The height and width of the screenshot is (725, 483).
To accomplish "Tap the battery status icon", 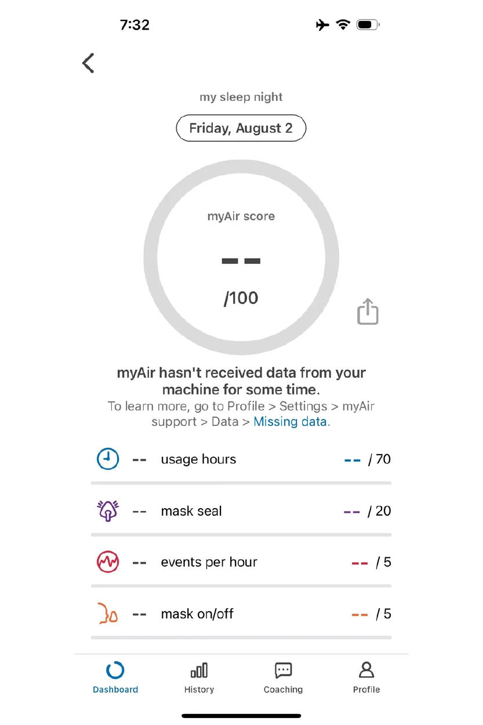I will click(368, 25).
